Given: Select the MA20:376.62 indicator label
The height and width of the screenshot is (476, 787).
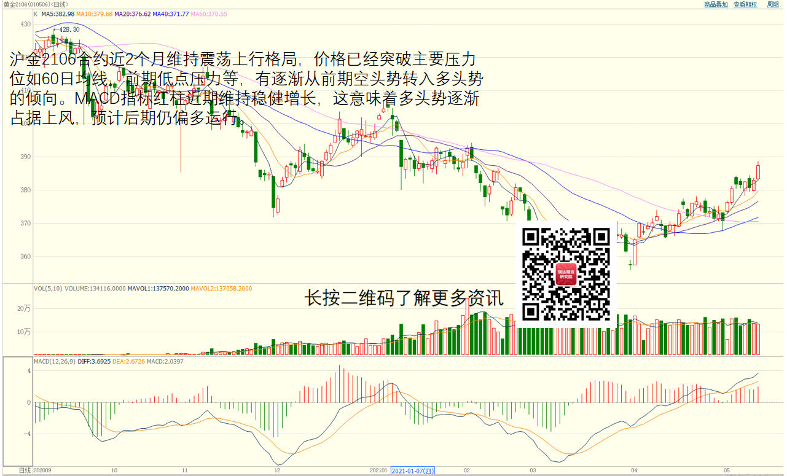Looking at the screenshot, I should pyautogui.click(x=133, y=14).
